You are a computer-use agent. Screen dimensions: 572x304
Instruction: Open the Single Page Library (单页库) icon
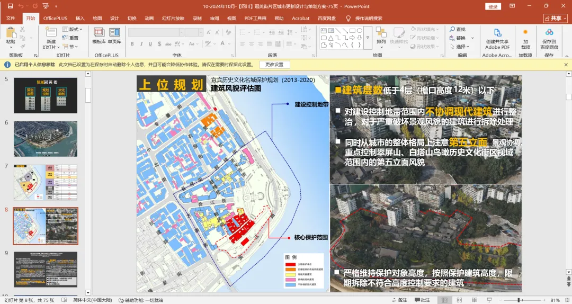(x=114, y=32)
